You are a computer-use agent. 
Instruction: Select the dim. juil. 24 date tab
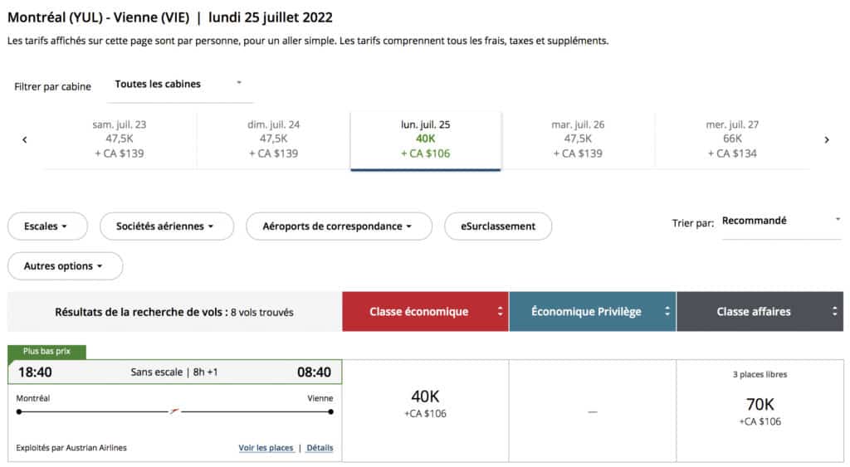[273, 139]
